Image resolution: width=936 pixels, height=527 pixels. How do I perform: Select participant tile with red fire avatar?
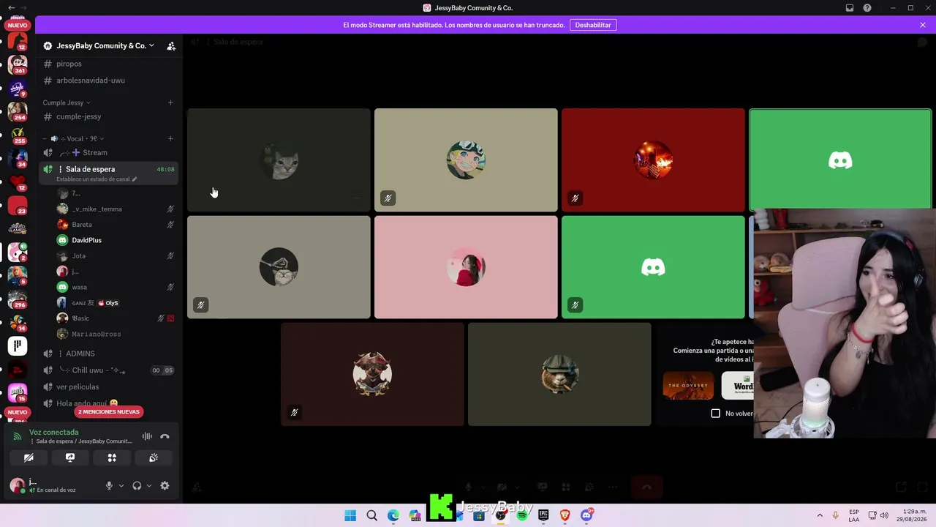pos(653,160)
